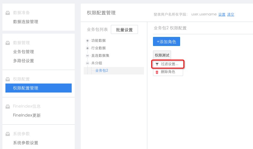Viewport: 253px width, 149px height.
Task: Open 数据连接管理 in the sidebar
Action: pos(26,22)
